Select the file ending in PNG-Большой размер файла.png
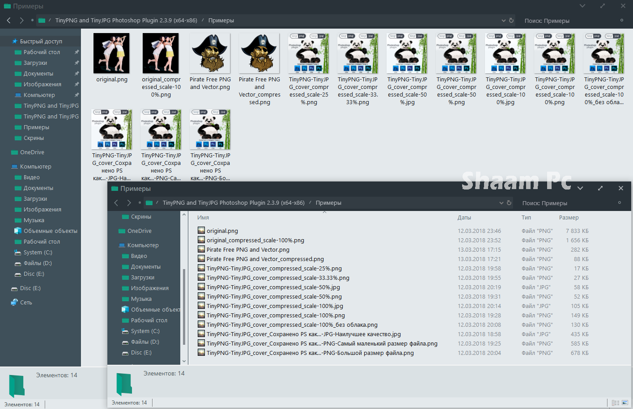This screenshot has width=633, height=409. [x=310, y=353]
